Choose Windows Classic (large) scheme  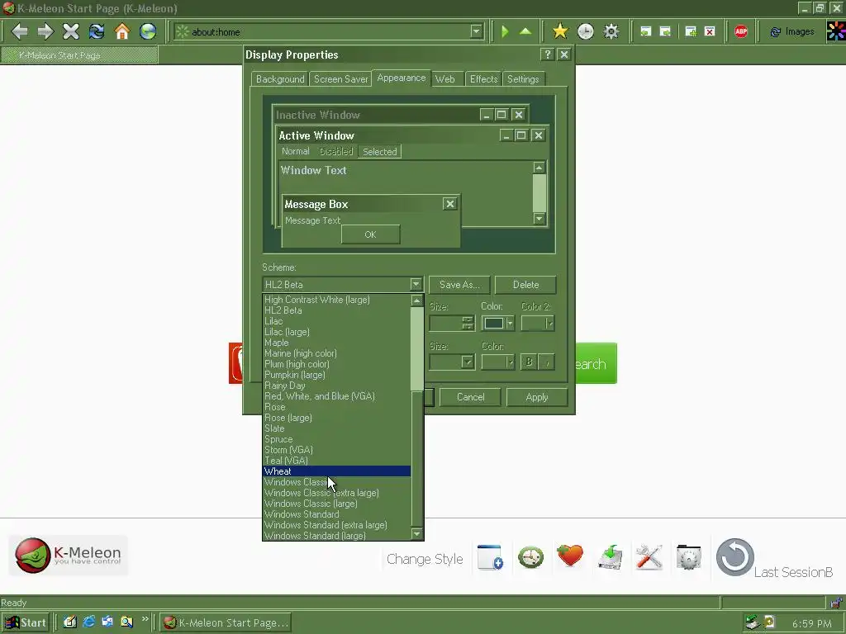coord(337,504)
